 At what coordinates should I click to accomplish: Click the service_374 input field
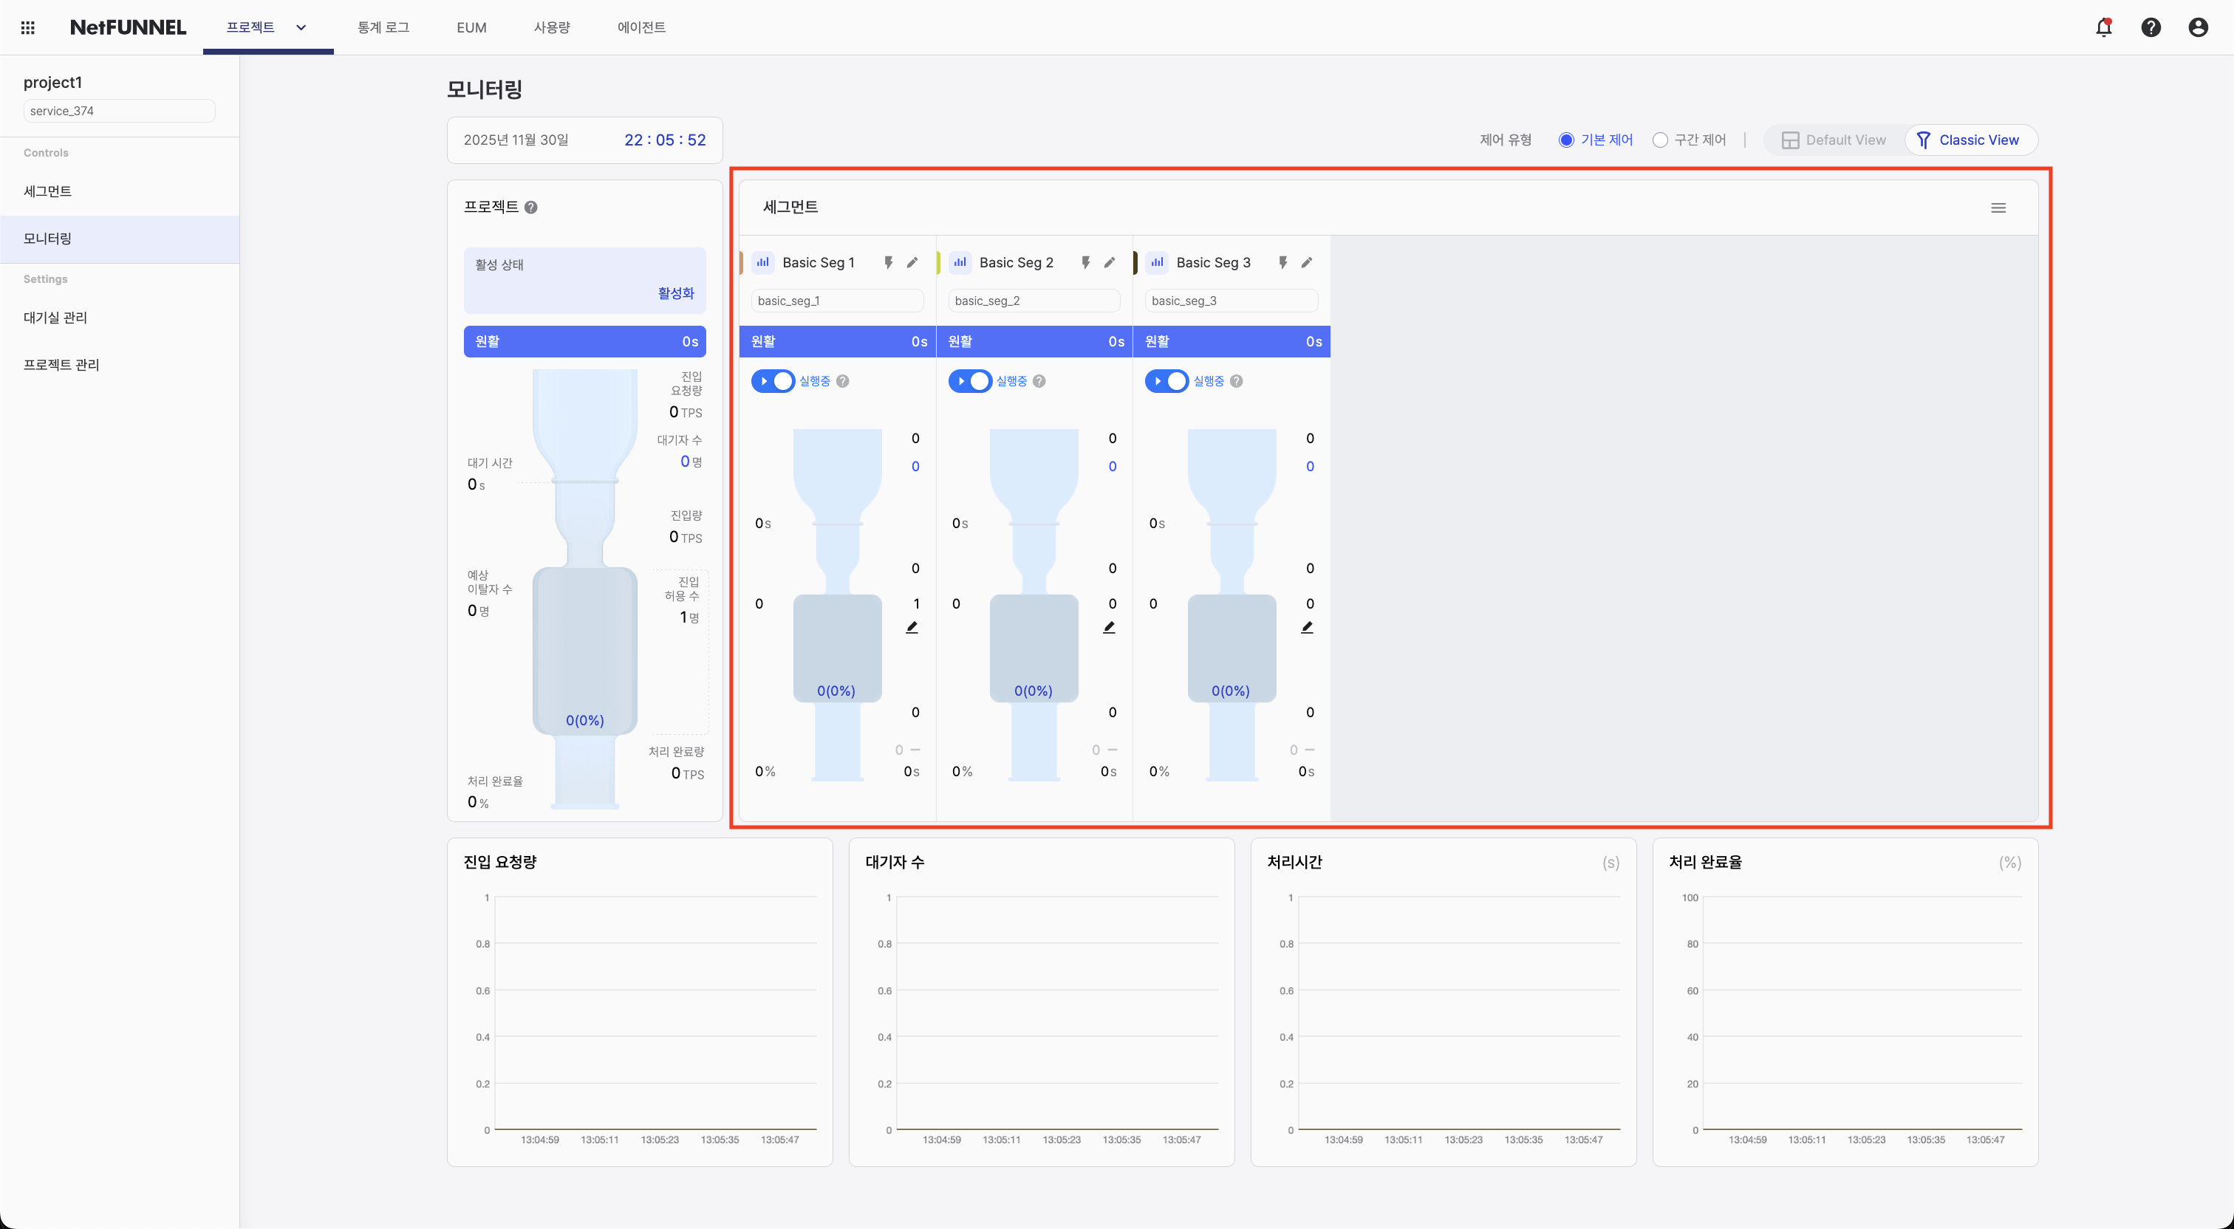coord(118,110)
